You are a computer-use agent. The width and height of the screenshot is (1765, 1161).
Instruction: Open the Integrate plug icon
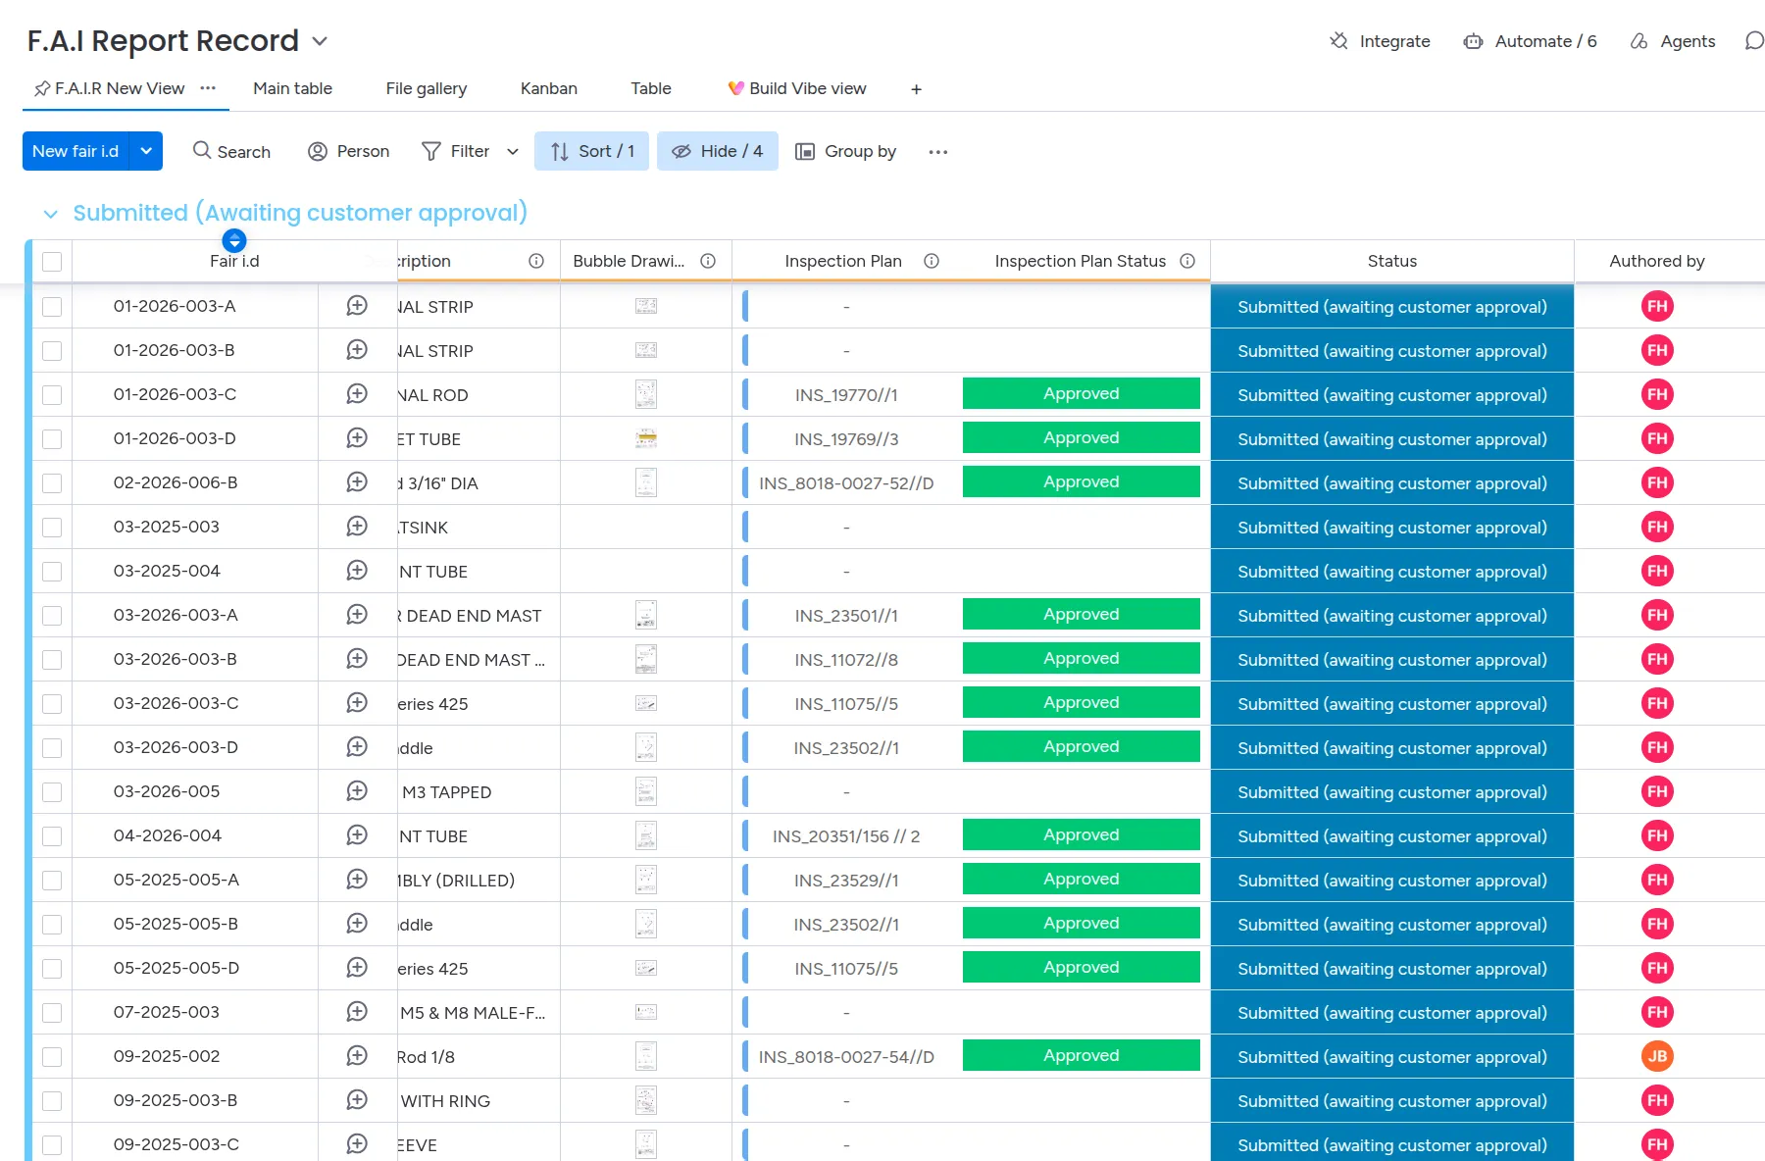pyautogui.click(x=1338, y=41)
